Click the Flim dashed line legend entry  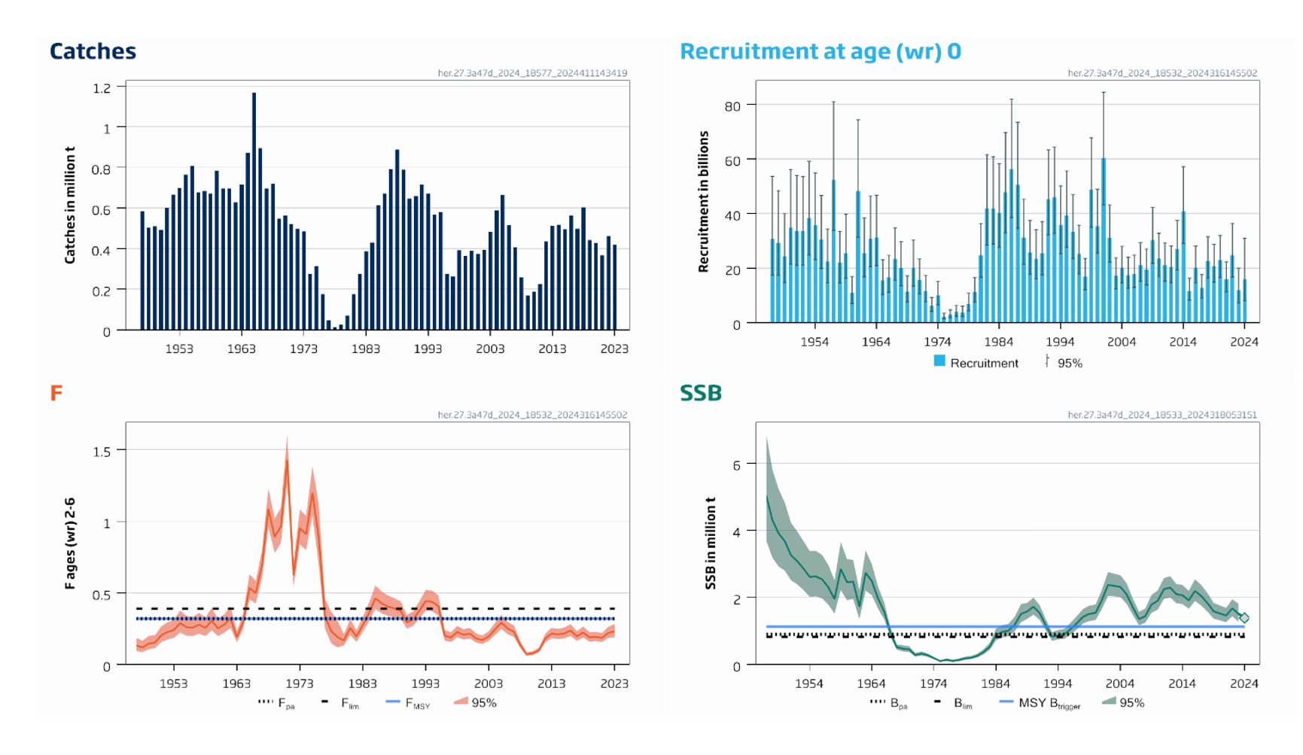[x=340, y=703]
